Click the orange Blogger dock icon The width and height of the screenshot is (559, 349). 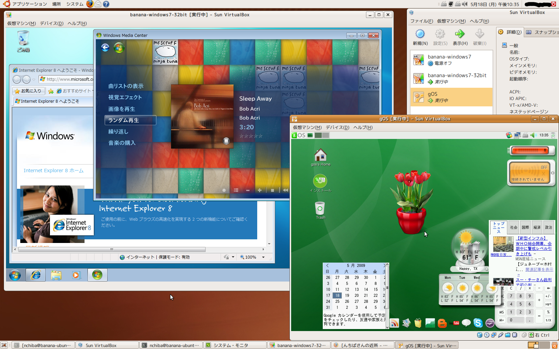[x=442, y=323]
